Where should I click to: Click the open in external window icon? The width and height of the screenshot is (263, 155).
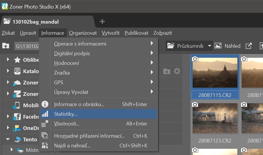pos(248,46)
